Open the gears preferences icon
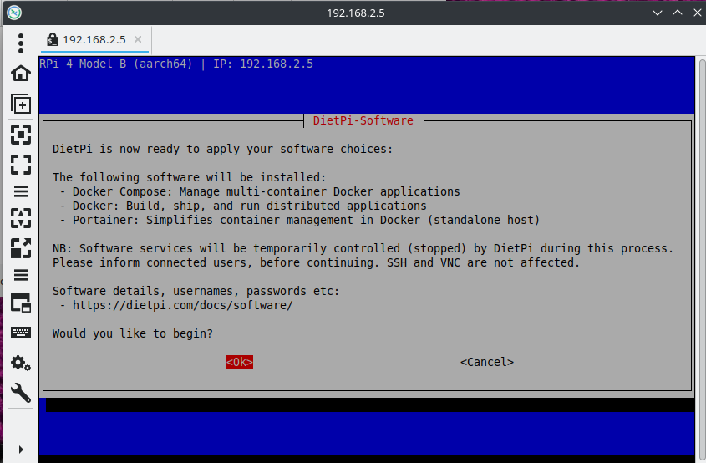This screenshot has width=706, height=463. [21, 363]
